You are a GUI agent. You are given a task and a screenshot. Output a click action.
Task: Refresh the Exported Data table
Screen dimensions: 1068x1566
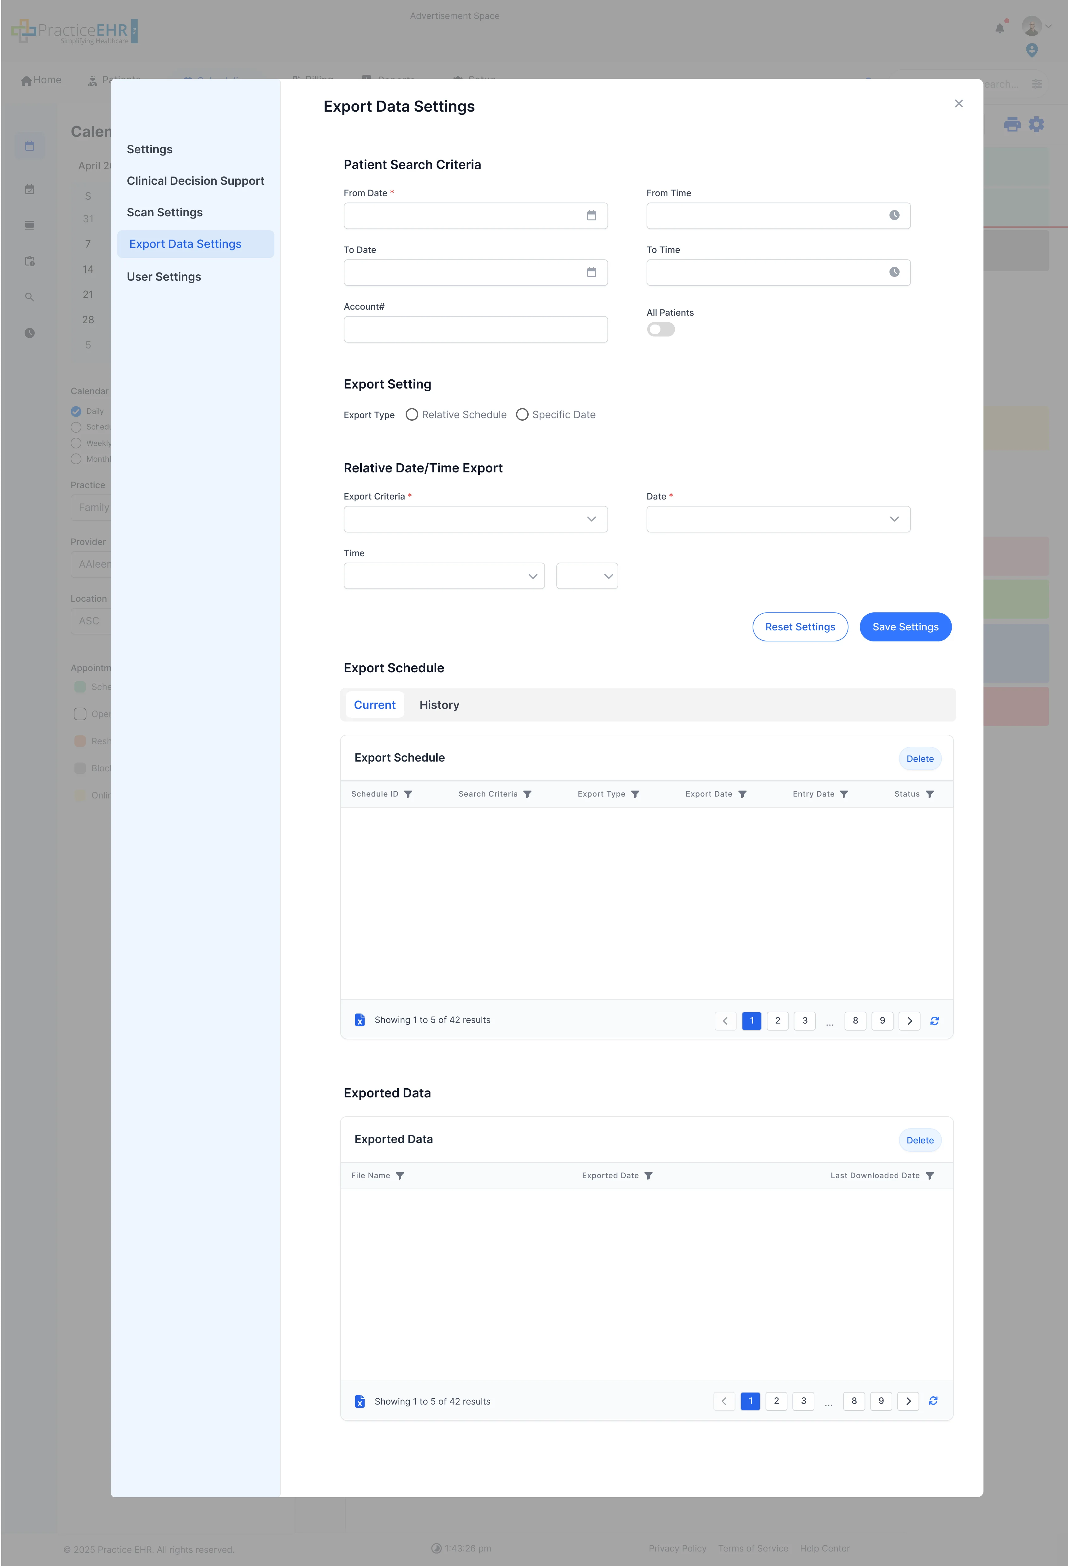click(x=933, y=1401)
